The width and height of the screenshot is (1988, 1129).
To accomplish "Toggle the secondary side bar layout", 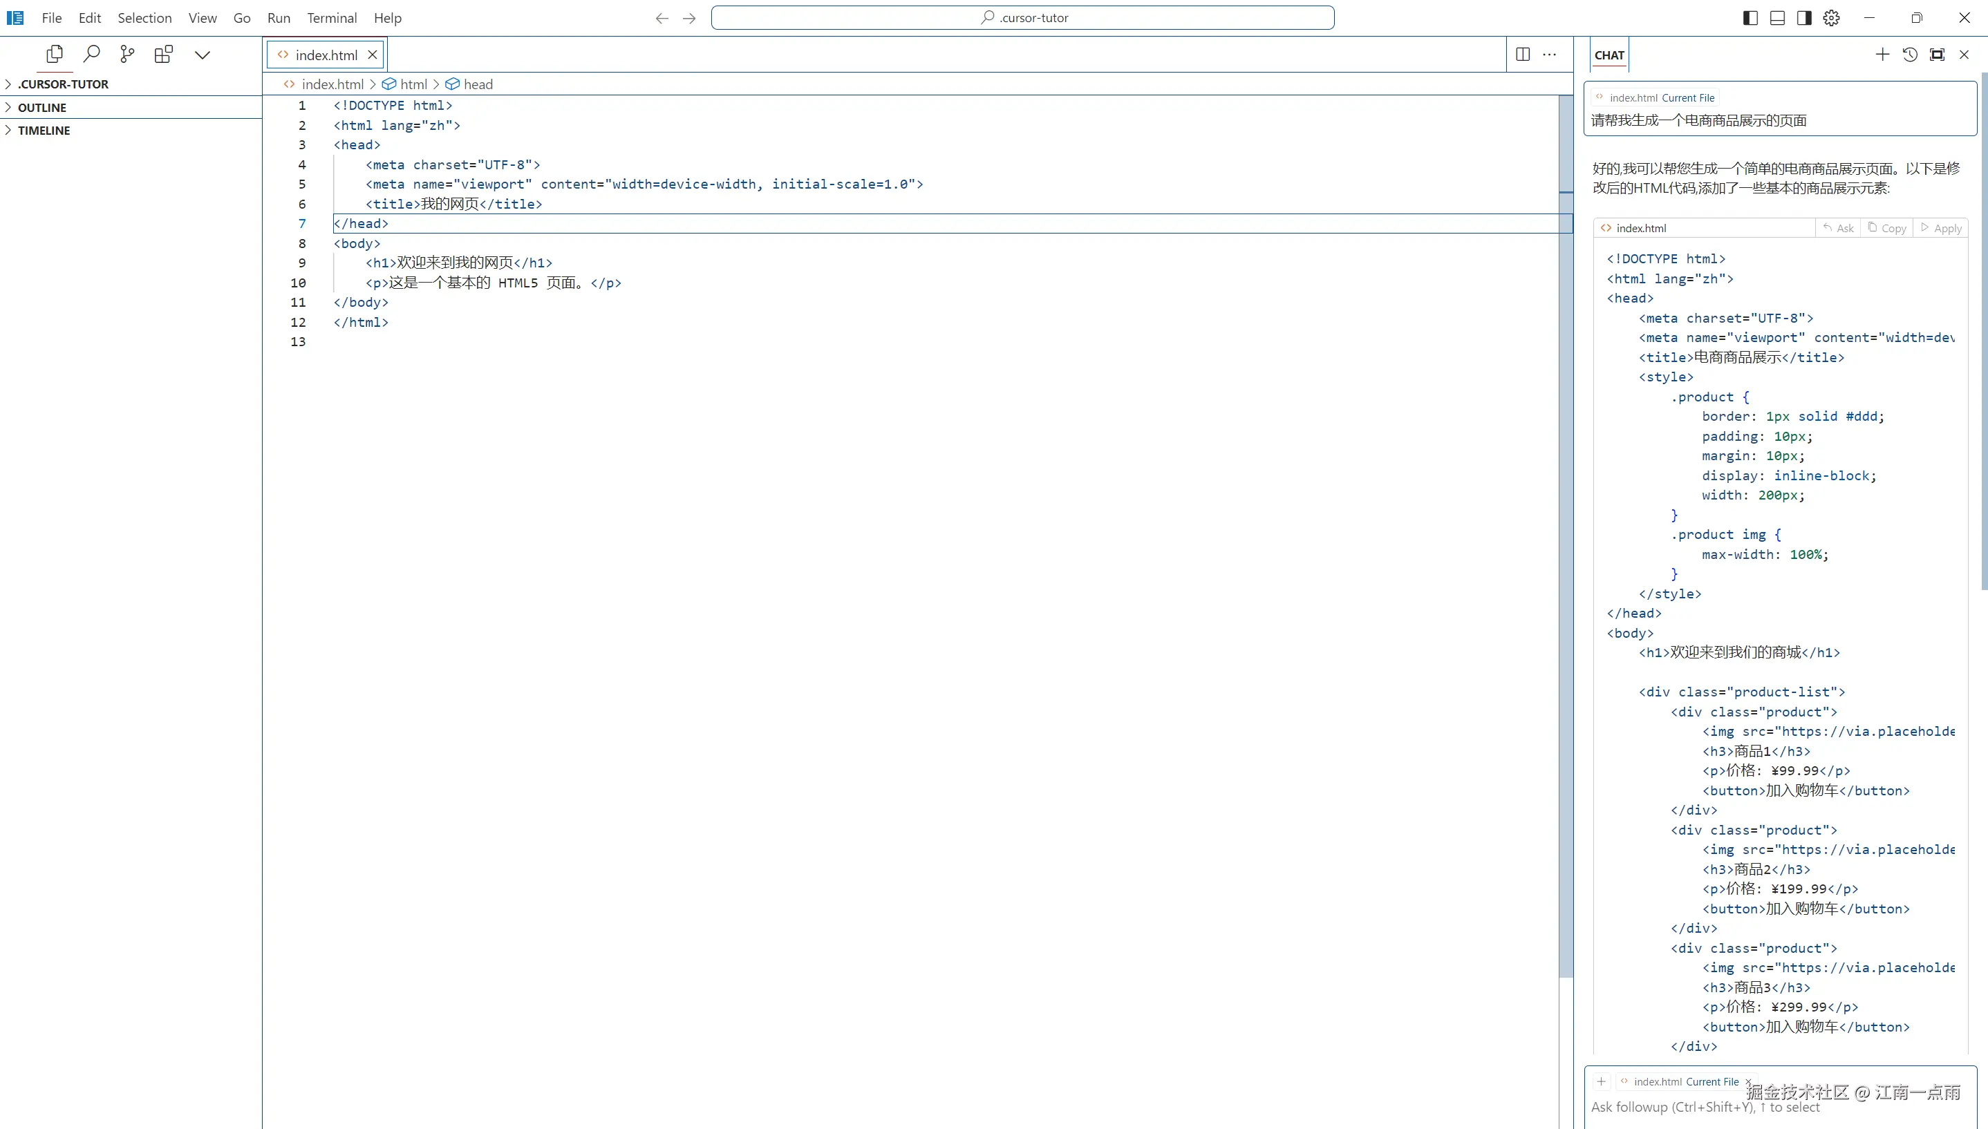I will pos(1804,18).
